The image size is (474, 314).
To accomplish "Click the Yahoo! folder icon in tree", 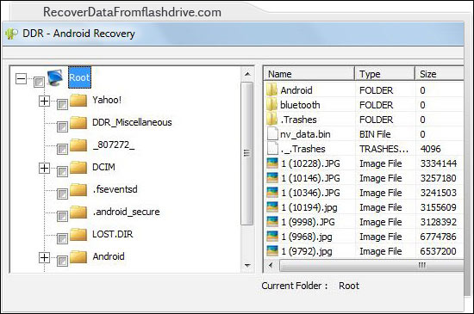I will [x=78, y=100].
